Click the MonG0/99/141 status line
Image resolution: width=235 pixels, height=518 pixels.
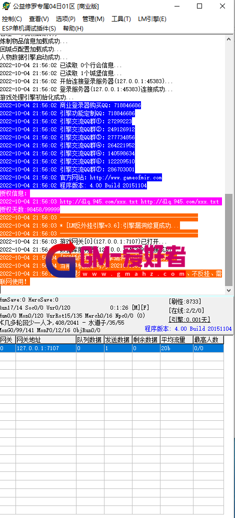(50, 330)
